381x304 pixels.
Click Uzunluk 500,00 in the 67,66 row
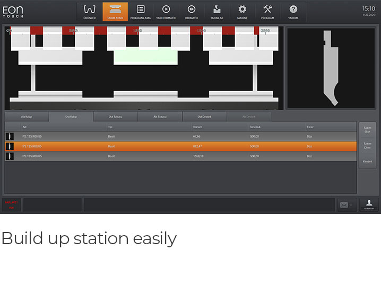tap(254, 137)
